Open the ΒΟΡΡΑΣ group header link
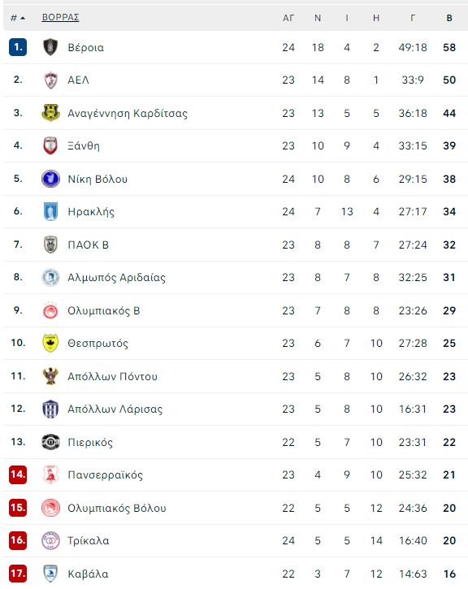Image resolution: width=468 pixels, height=589 pixels. [60, 17]
